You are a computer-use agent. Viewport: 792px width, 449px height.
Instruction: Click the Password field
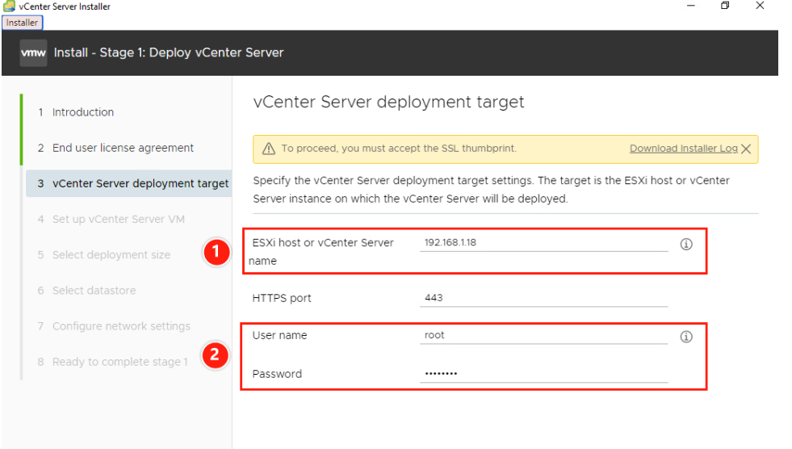tap(543, 374)
